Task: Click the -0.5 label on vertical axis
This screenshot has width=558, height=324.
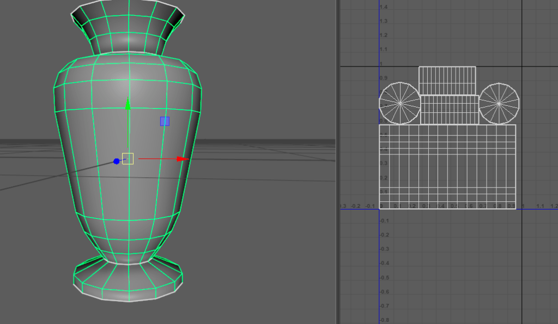Action: [x=384, y=277]
